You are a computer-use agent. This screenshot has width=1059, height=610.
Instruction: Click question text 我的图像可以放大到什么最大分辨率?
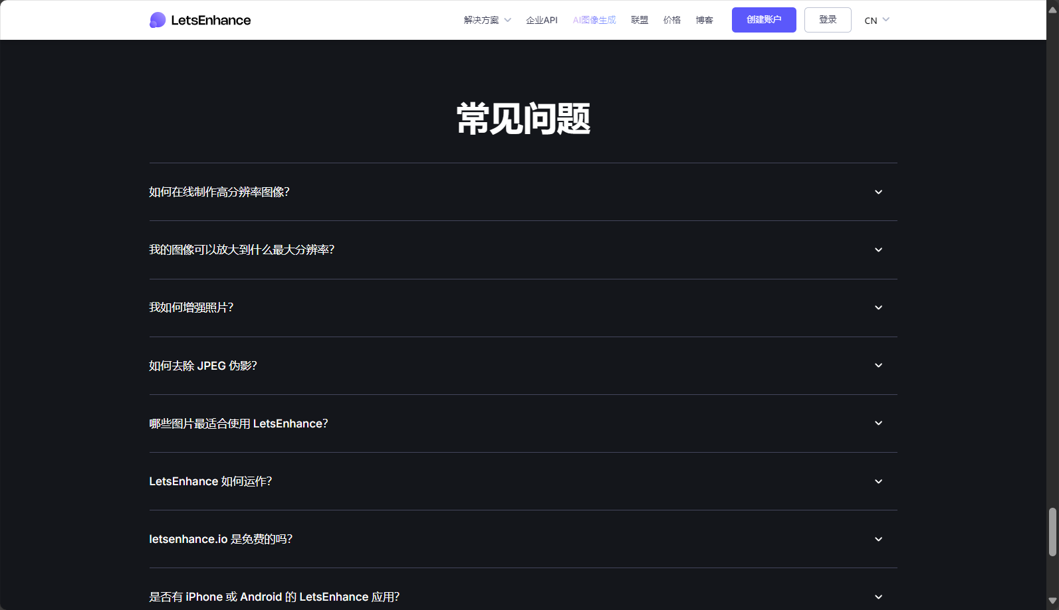click(242, 250)
